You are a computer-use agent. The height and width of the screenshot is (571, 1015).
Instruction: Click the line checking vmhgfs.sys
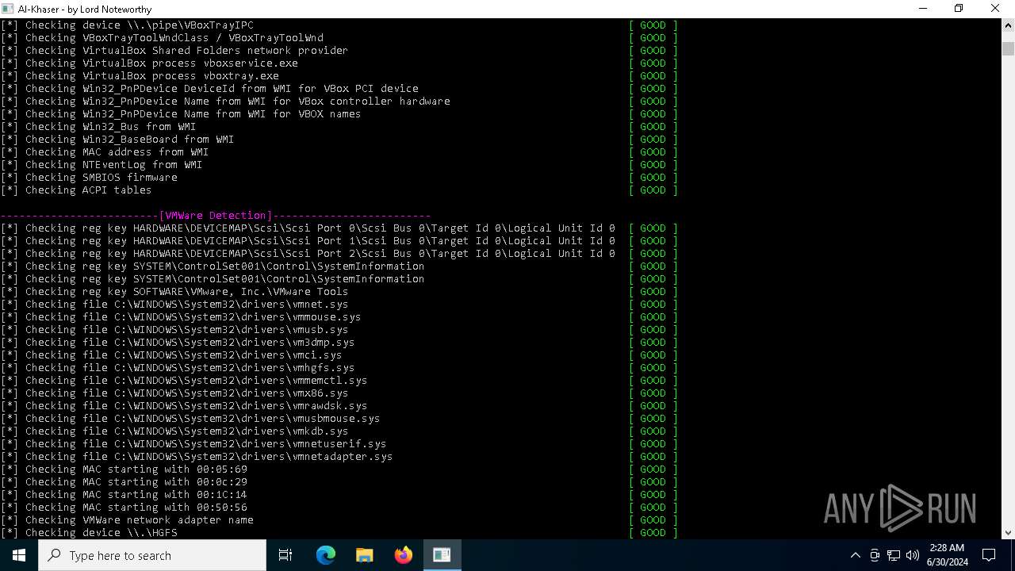coord(178,368)
